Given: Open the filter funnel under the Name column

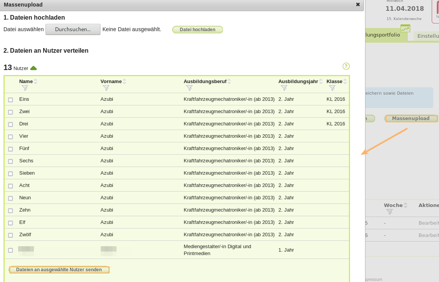Looking at the screenshot, I should [25, 88].
